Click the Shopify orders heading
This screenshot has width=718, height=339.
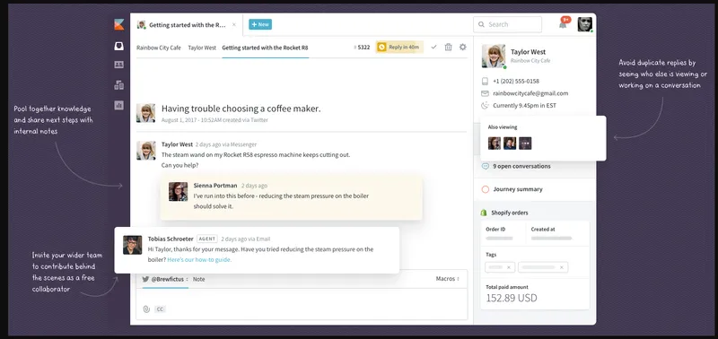[510, 213]
